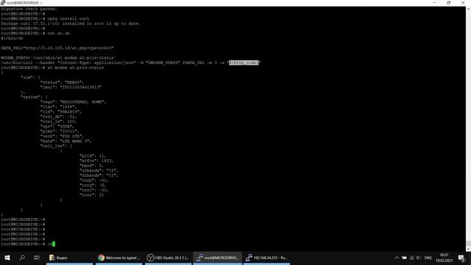Image resolution: width=471 pixels, height=265 pixels.
Task: Click the "regs": "REGISTERED, HOME" line
Action: point(73,102)
